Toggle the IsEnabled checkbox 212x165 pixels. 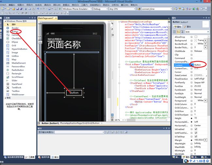196,129
